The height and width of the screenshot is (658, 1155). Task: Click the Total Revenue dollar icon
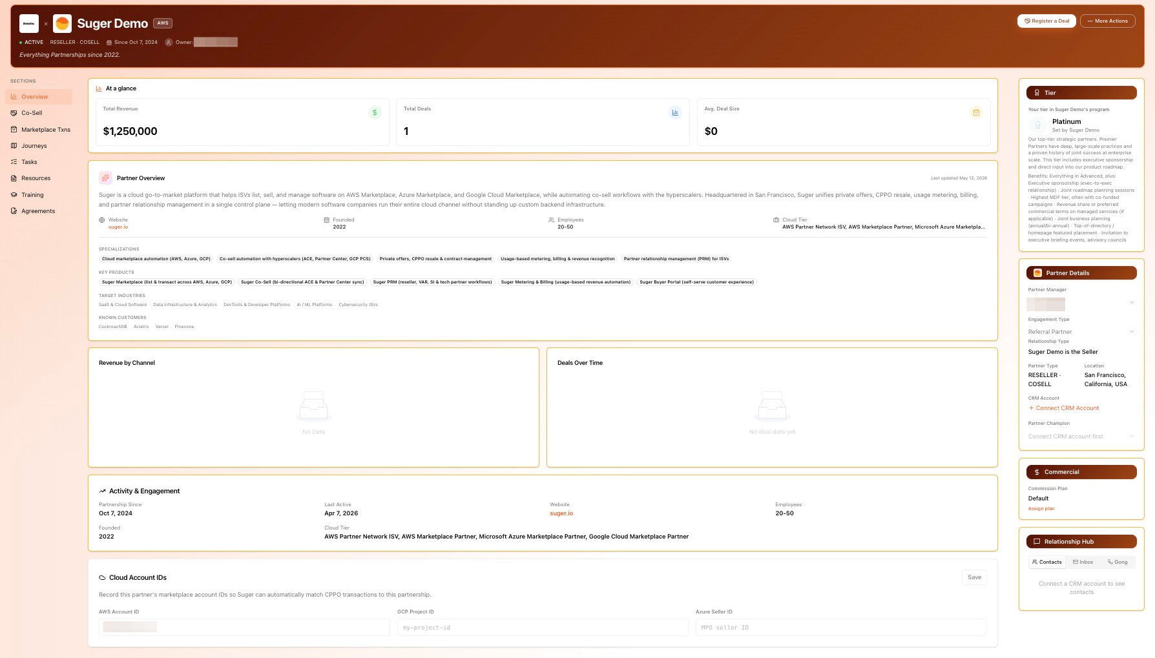coord(375,112)
